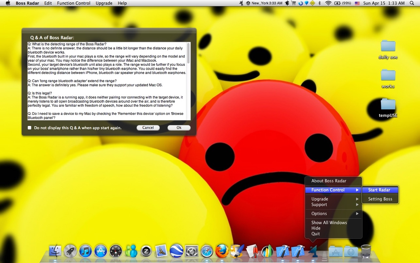420x263 pixels.
Task: Open Function Control in the top menu bar
Action: coord(74,3)
